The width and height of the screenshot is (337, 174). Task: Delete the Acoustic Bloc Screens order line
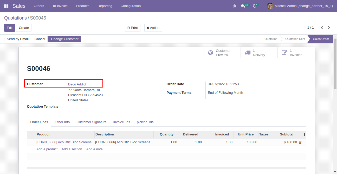coord(300,142)
